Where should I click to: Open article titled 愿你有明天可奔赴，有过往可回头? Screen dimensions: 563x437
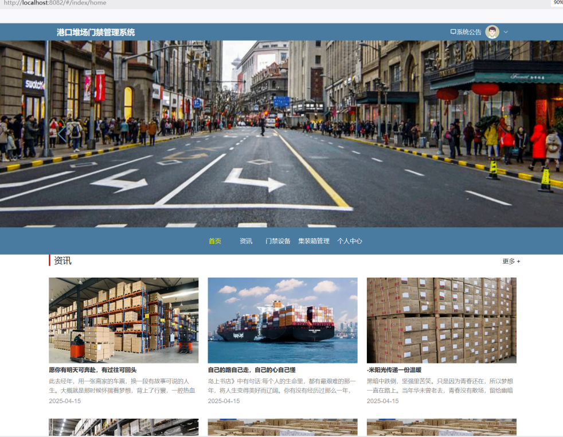[x=93, y=370]
